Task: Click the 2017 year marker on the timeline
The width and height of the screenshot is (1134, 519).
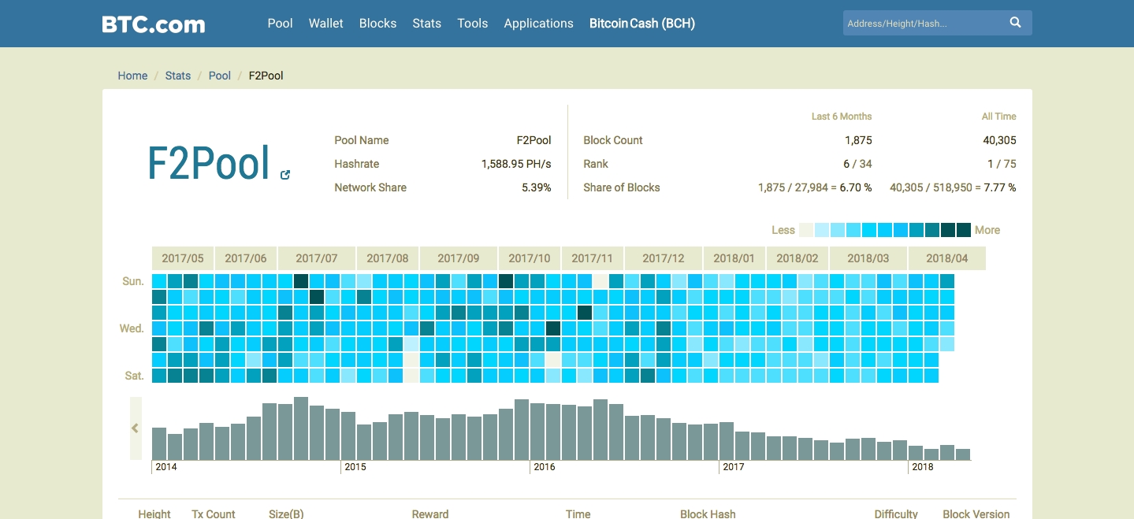Action: pos(734,467)
